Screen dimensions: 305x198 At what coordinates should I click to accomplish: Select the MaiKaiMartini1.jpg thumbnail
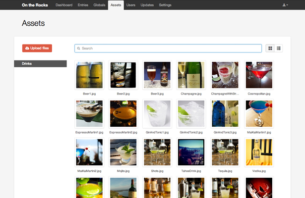(259, 113)
